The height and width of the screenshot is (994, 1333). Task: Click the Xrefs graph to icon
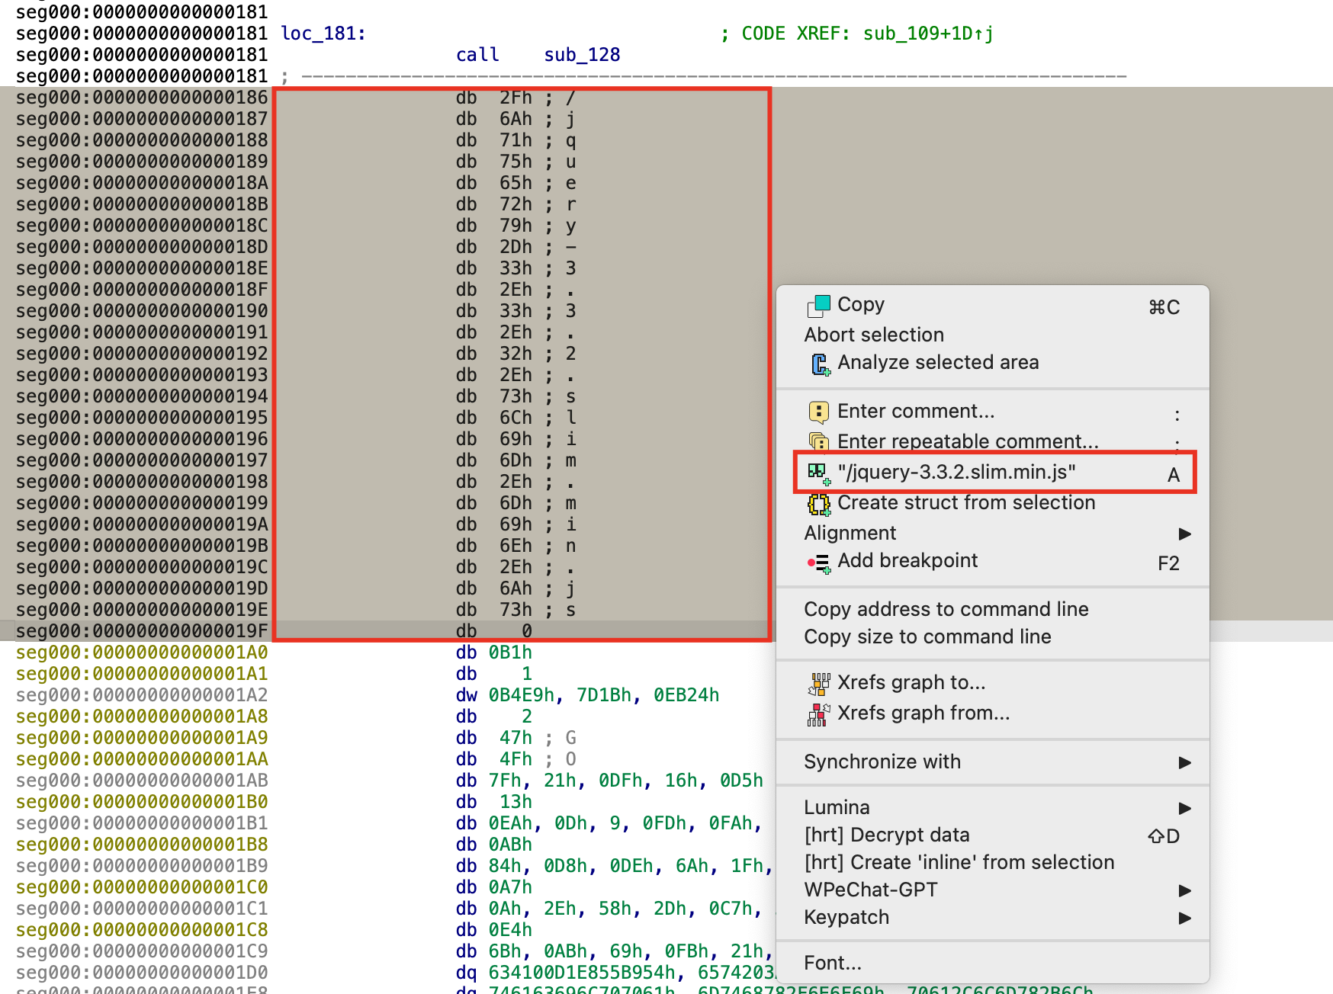point(820,684)
